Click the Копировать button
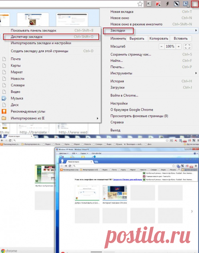This screenshot has width=199, height=253. tap(159, 38)
